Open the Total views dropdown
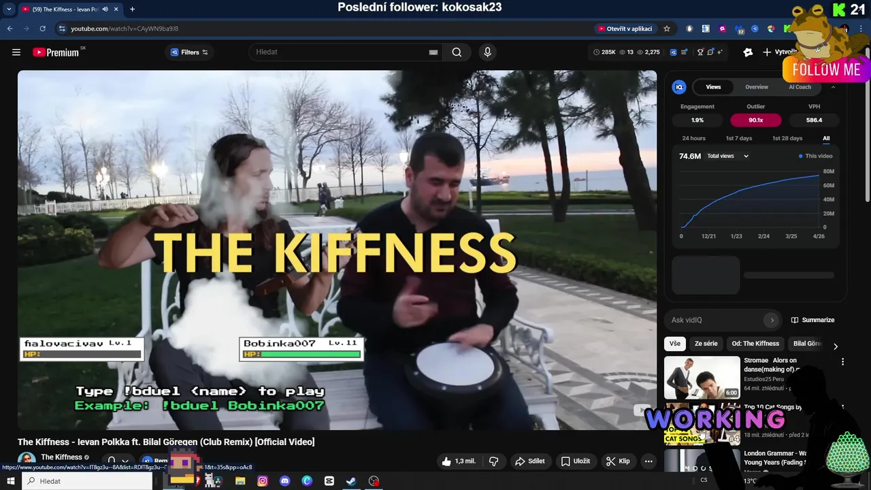The image size is (871, 490). click(727, 156)
